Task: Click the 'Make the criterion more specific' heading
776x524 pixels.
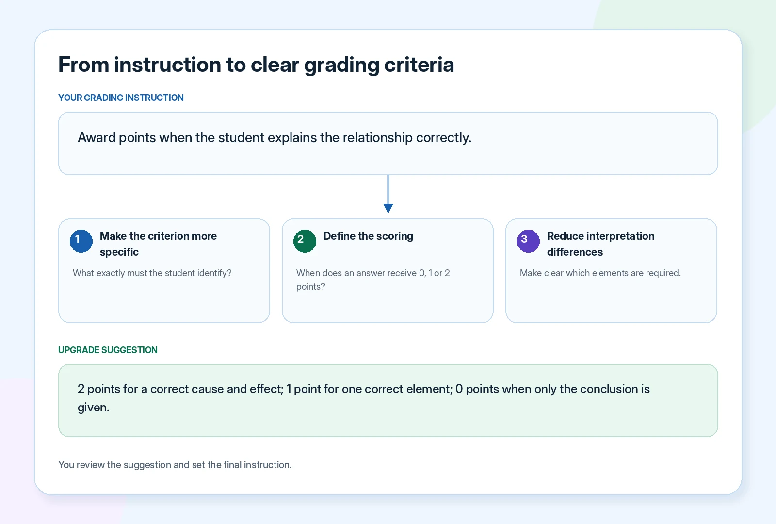Action: (x=158, y=244)
